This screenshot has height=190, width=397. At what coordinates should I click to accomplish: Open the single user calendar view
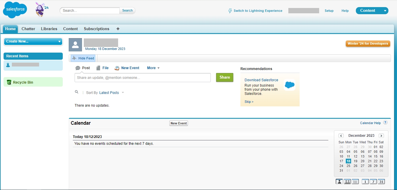(x=339, y=182)
